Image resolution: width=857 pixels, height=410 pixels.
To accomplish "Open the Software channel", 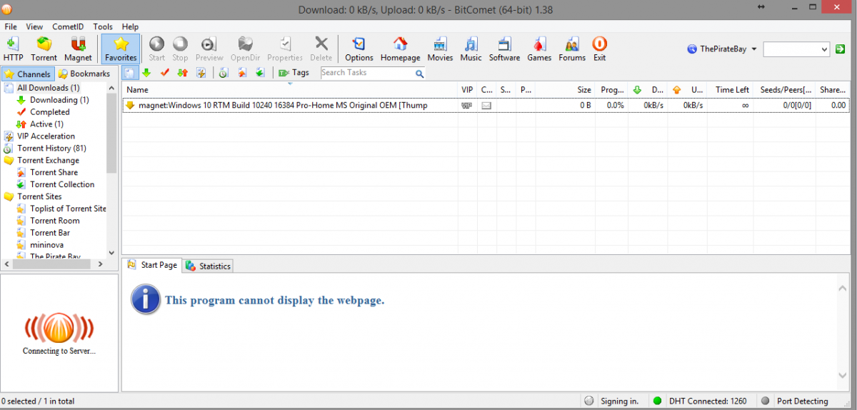I will click(x=504, y=49).
